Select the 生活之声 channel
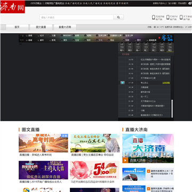 128,36
